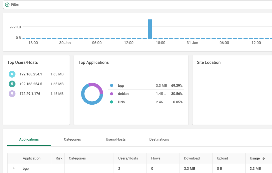Switch to the Categories tab
Viewport: 272px width, 173px height.
pyautogui.click(x=72, y=139)
